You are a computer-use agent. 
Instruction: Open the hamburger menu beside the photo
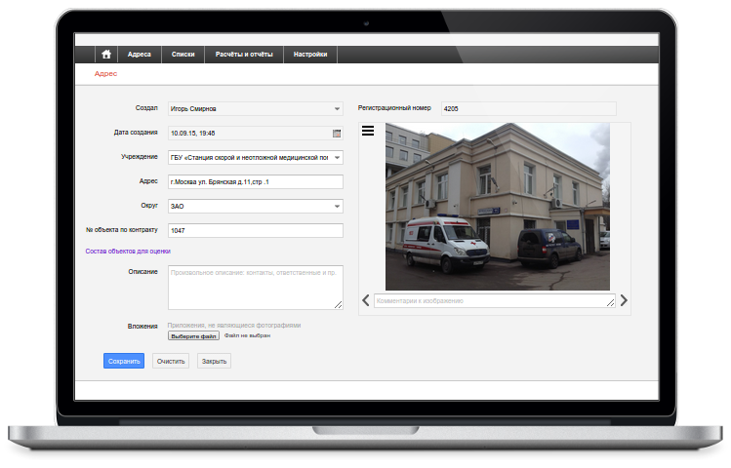368,131
